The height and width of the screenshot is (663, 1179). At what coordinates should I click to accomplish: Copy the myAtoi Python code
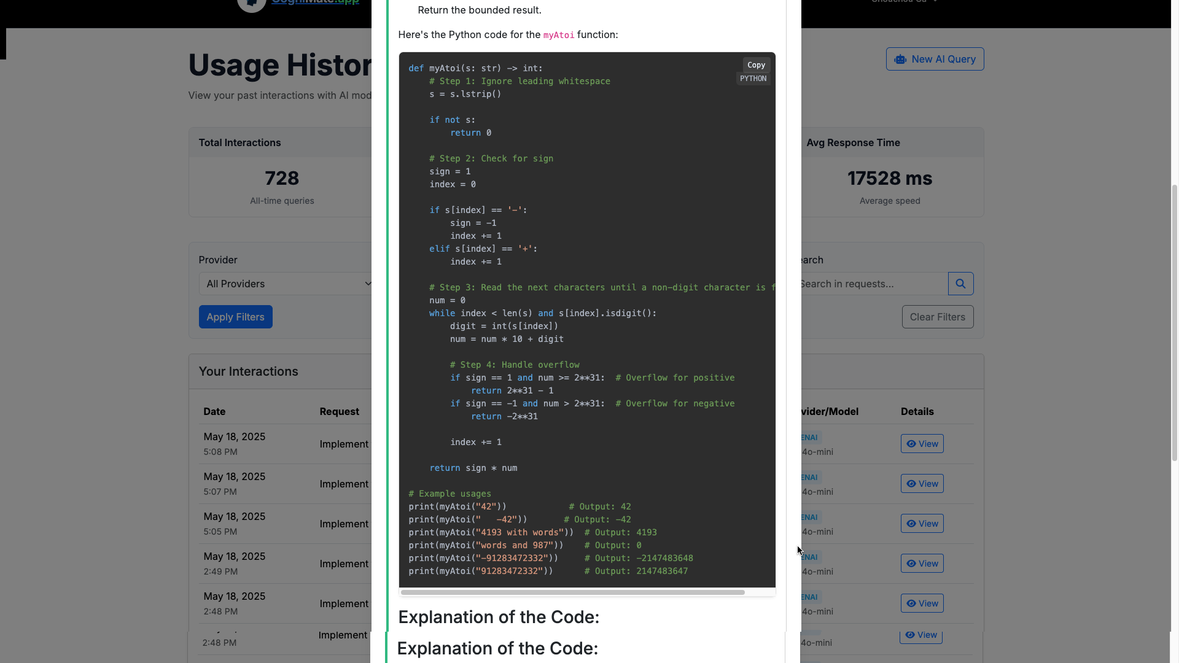(x=756, y=64)
